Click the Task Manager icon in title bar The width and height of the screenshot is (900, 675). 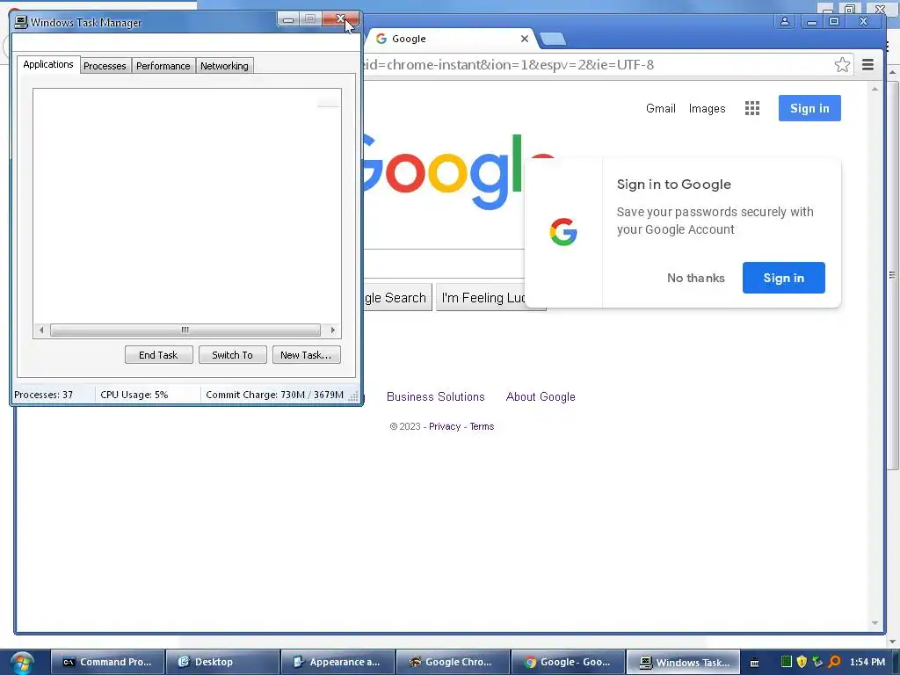pyautogui.click(x=21, y=22)
